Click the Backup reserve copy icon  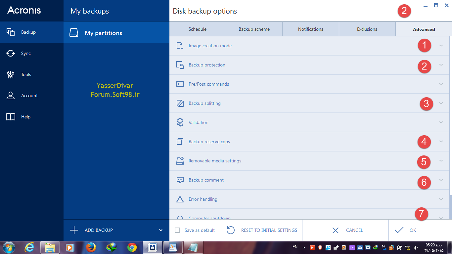click(180, 142)
